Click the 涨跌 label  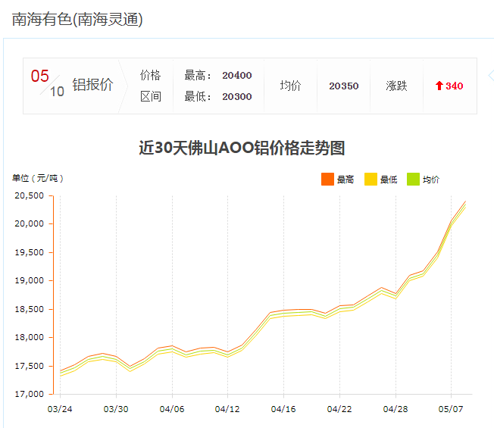pyautogui.click(x=396, y=86)
